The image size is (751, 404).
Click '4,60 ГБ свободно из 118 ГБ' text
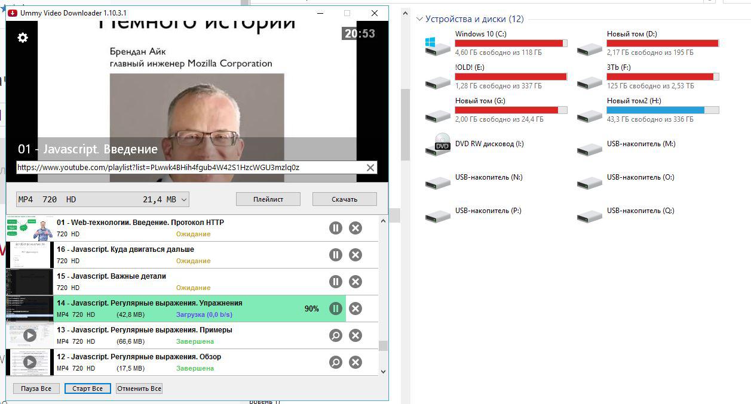498,53
